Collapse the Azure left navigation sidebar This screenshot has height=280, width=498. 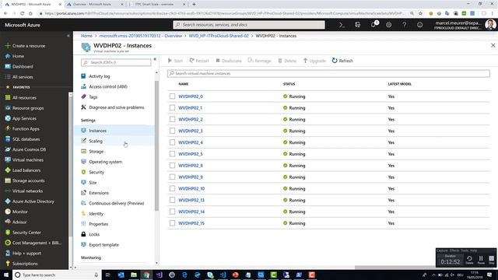point(68,36)
